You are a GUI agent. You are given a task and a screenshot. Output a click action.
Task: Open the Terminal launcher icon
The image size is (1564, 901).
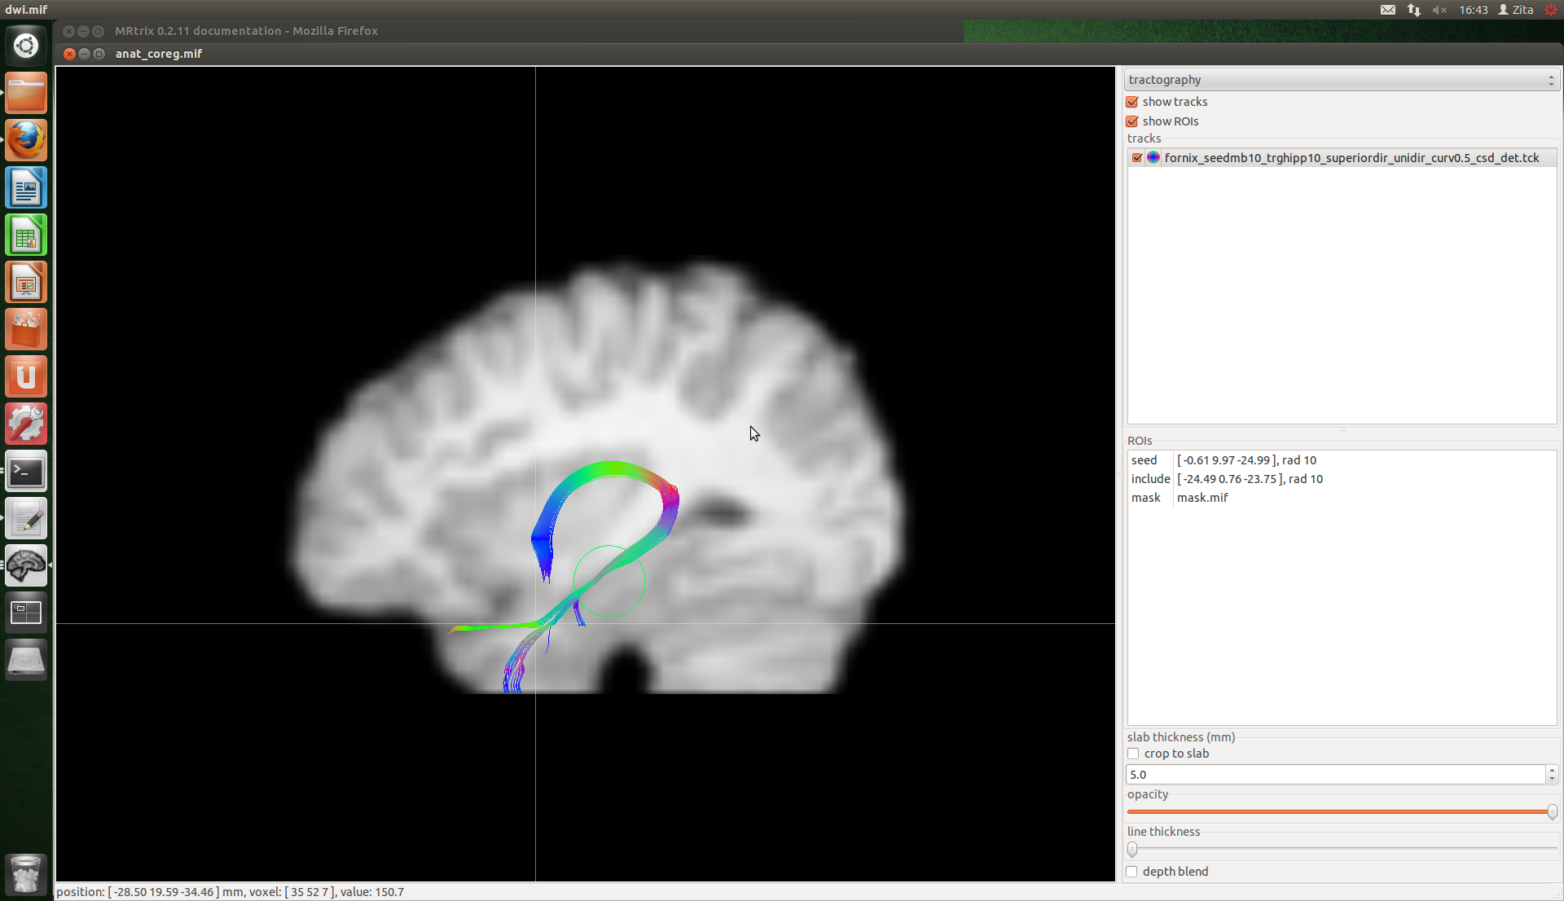26,472
